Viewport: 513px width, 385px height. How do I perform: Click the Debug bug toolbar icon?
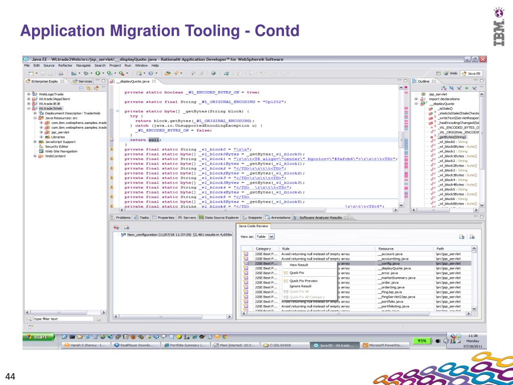(87, 74)
